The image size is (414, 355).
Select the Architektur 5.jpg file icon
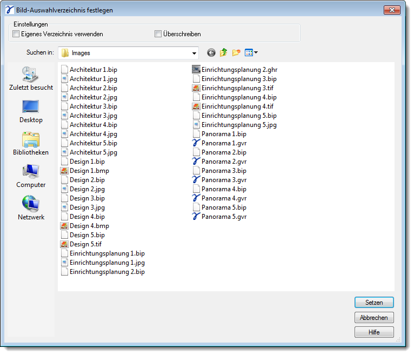64,152
